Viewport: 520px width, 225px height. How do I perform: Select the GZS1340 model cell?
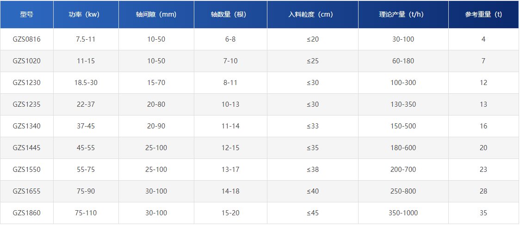pos(27,126)
